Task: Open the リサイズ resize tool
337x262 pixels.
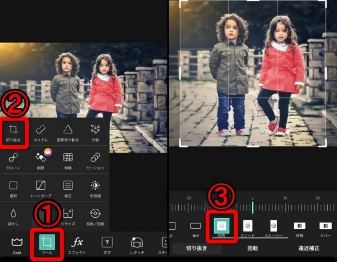Action: point(68,217)
